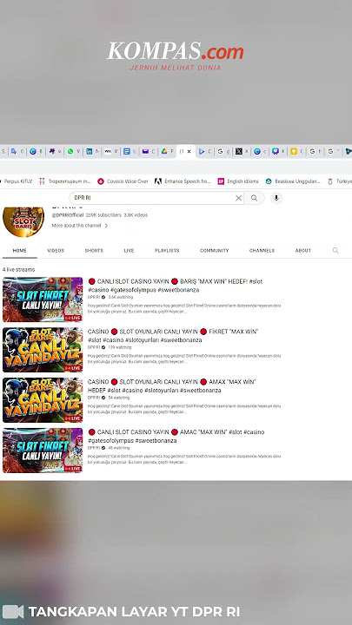Select the SHORTS channel tab

94,251
